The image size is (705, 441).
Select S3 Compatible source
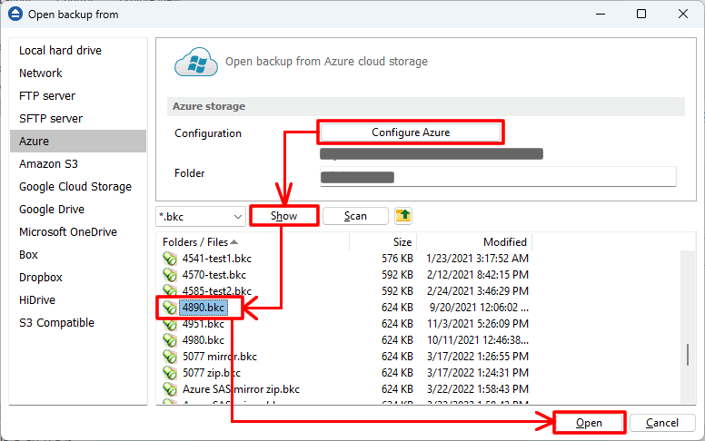pyautogui.click(x=56, y=322)
